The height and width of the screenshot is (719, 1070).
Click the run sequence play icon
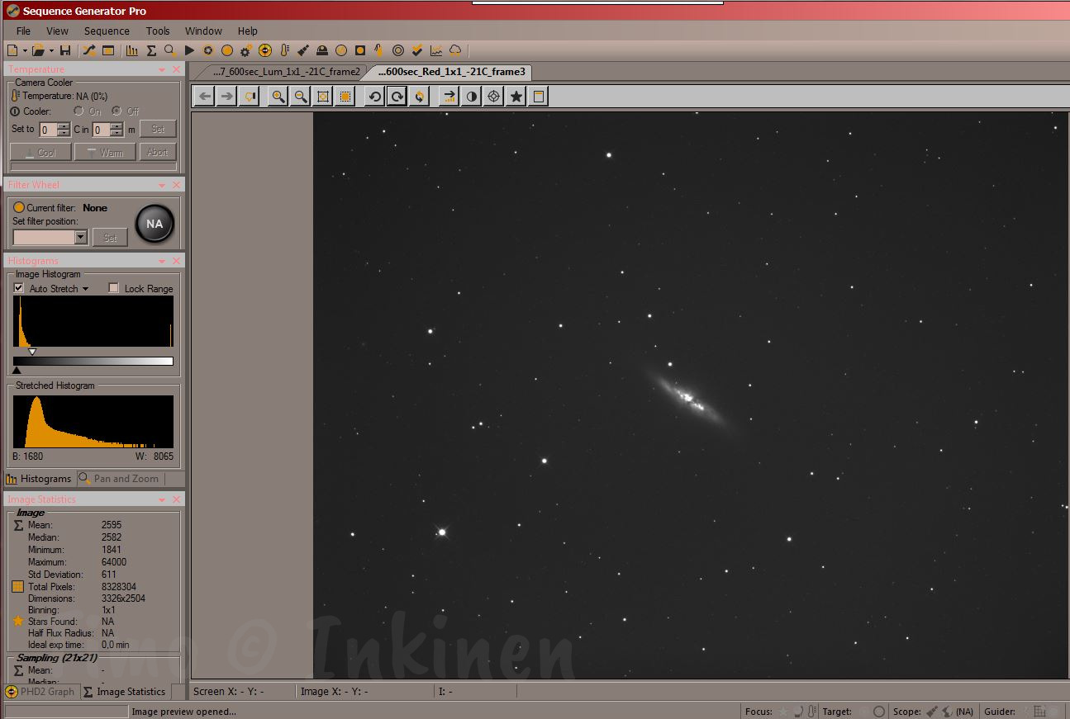coord(189,50)
